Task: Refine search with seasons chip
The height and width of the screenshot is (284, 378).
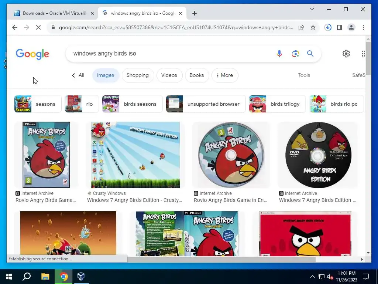Action: (x=38, y=104)
